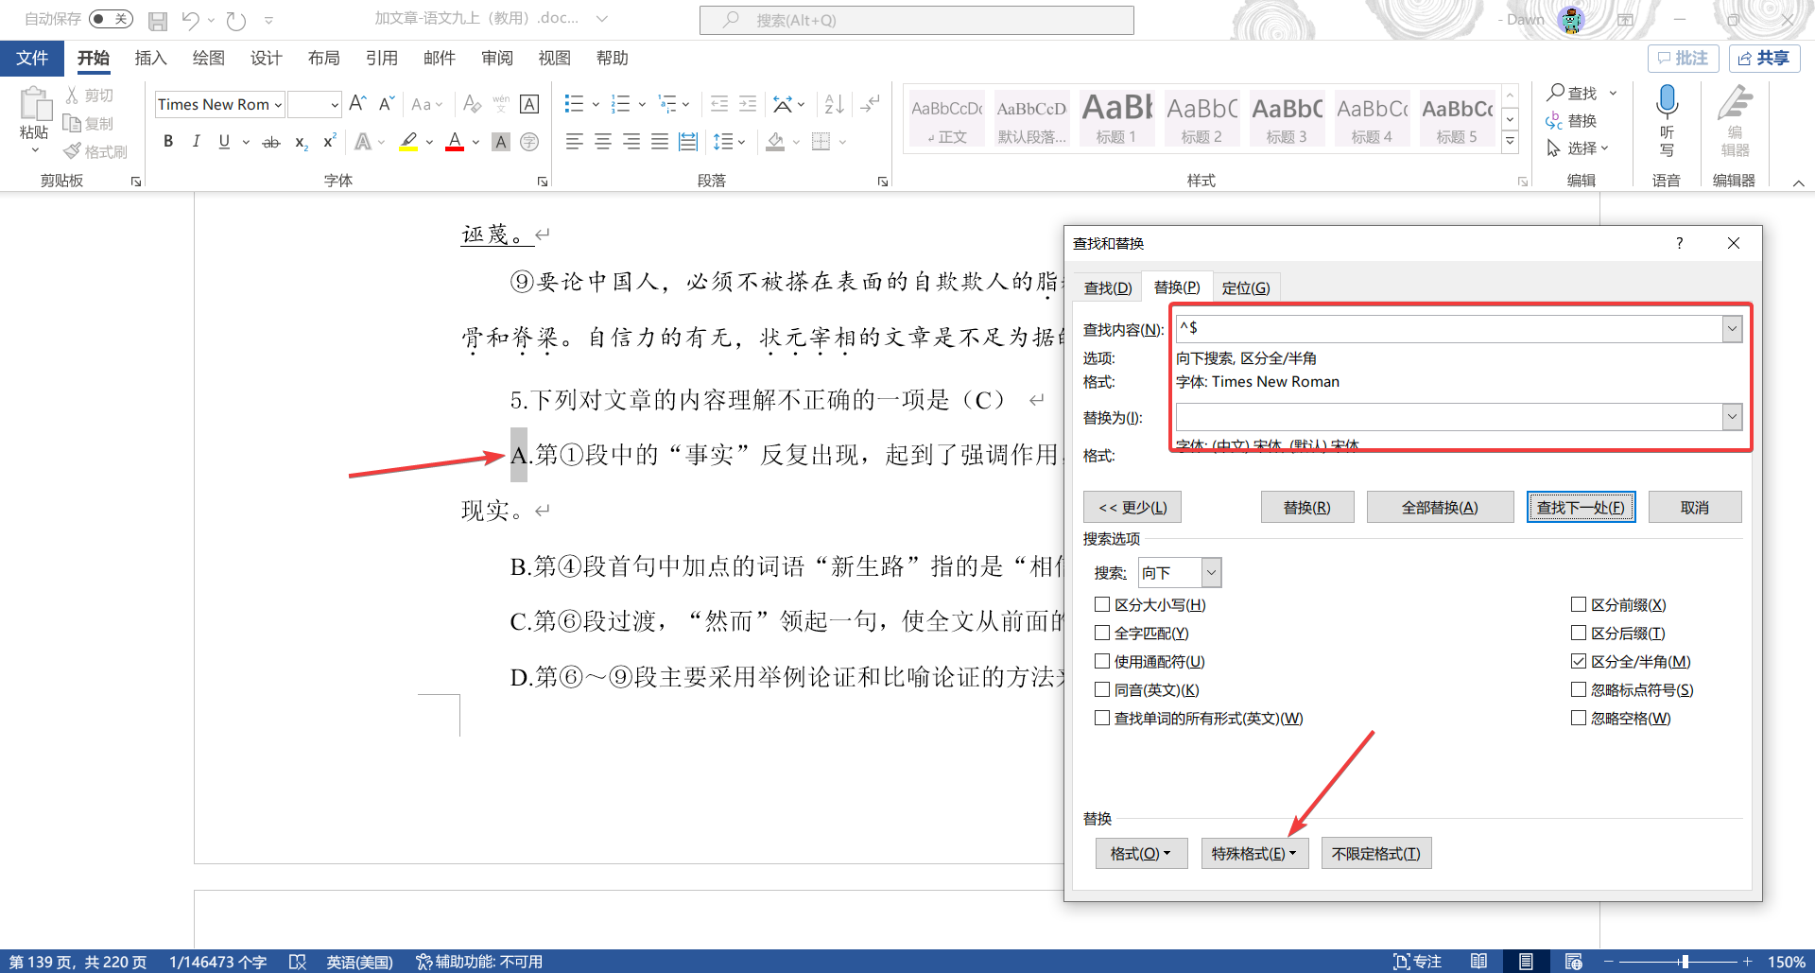This screenshot has height=973, width=1815.
Task: Uncheck 区分全/半角(M) checkbox
Action: click(1579, 661)
